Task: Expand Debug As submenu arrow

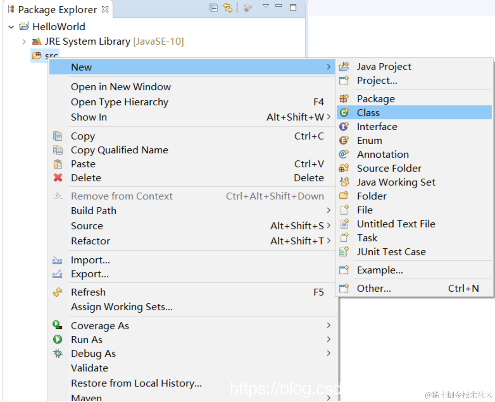Action: [x=329, y=353]
